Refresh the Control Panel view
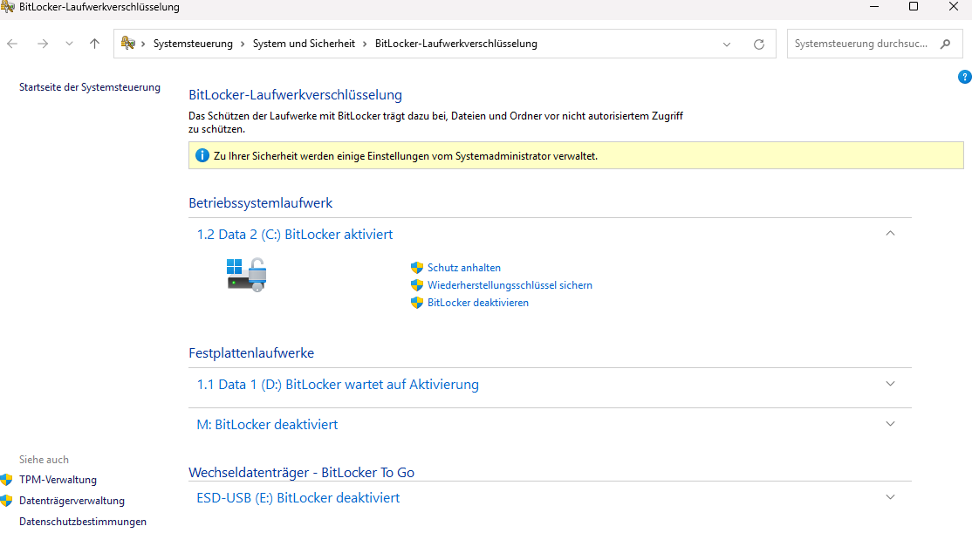This screenshot has height=533, width=972. 759,44
